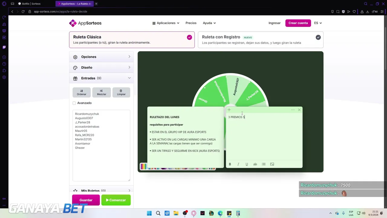Open Opera sidebar settings gear
This screenshot has width=387, height=218.
pos(4,77)
